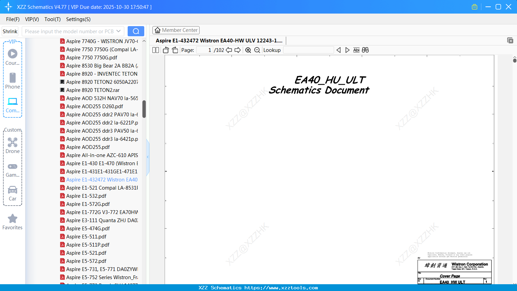This screenshot has height=291, width=517.
Task: Select the Computer category
Action: (x=13, y=105)
